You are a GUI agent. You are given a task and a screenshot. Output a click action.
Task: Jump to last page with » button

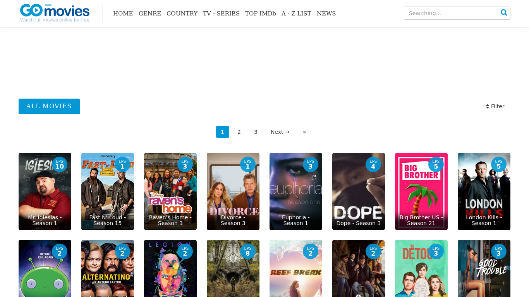pos(304,132)
